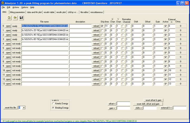
Task: Click the description field of row 0
Action: tap(80, 26)
